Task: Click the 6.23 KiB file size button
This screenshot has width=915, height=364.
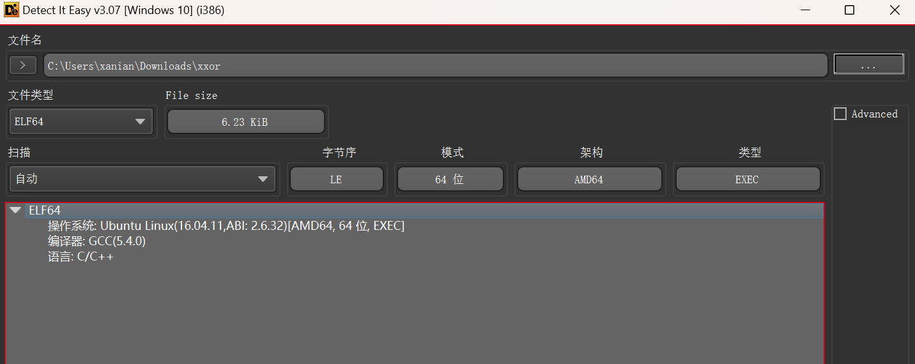Action: tap(245, 121)
